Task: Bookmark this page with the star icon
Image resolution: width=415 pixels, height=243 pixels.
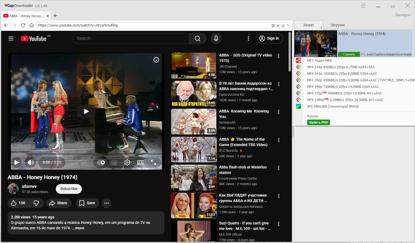Action: coord(283,25)
